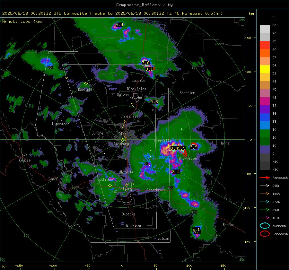Click the cyan current ellipse legend icon

coord(265,226)
